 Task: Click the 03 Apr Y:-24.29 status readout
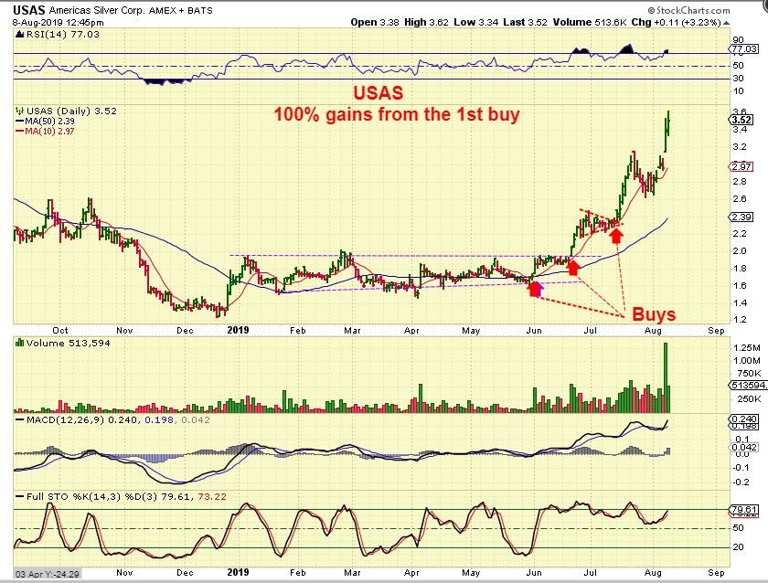point(47,574)
